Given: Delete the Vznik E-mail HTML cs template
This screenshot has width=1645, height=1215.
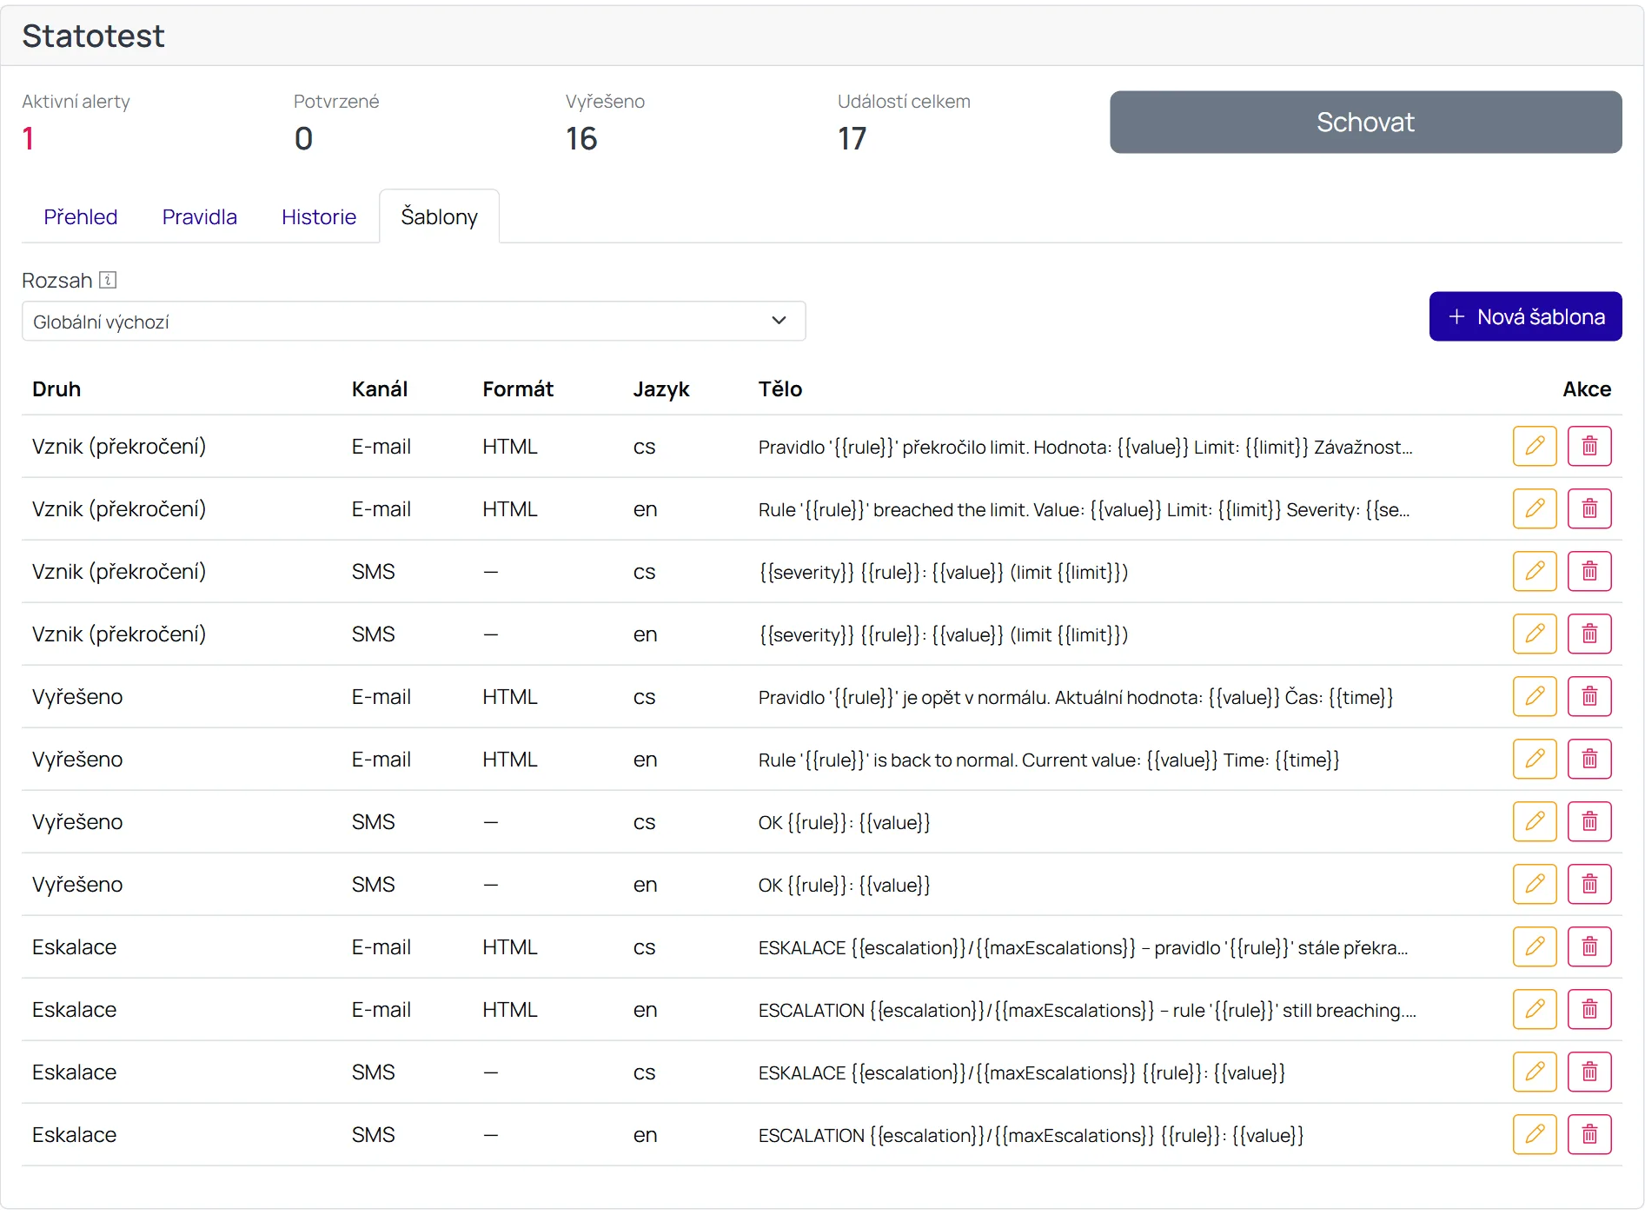Looking at the screenshot, I should coord(1589,446).
